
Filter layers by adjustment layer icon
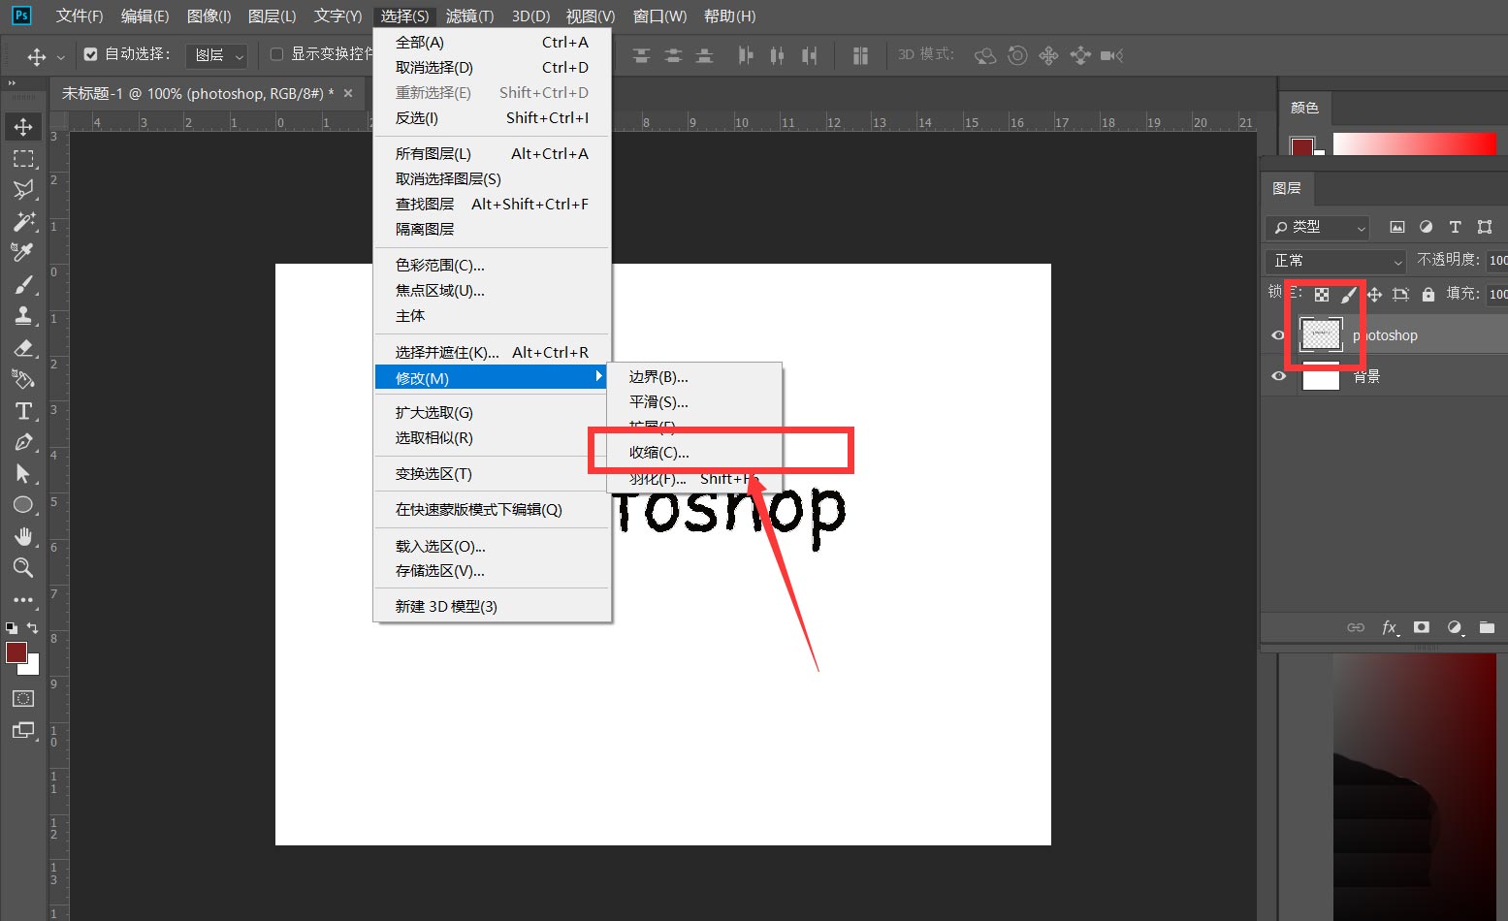(1426, 227)
